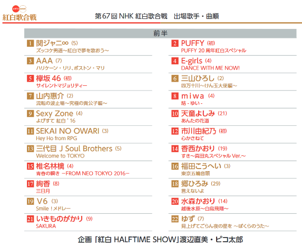302x247 pixels.
Task: Click the number 16 badge for 福田こうへい
Action: point(175,166)
